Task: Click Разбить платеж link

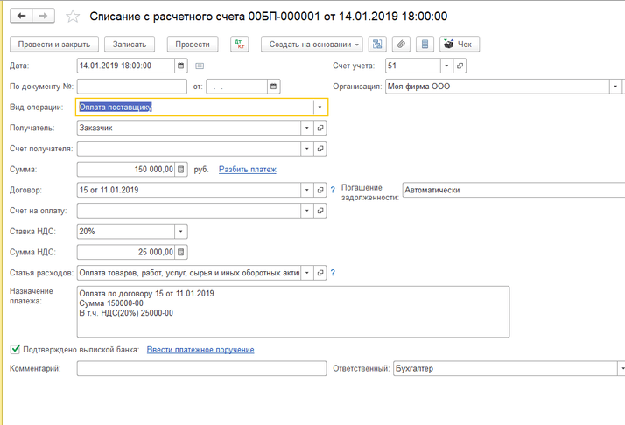Action: point(248,170)
